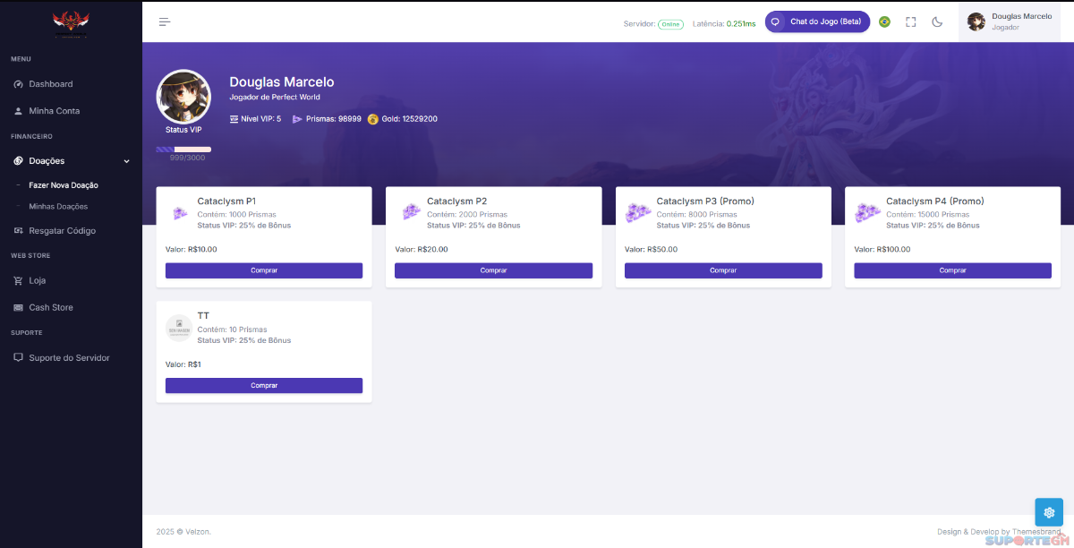
Task: Open the theme customizer gear button
Action: (x=1048, y=511)
